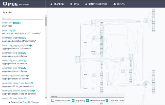Enable Sort by Alphabet checkbox

pyautogui.click(x=53, y=100)
